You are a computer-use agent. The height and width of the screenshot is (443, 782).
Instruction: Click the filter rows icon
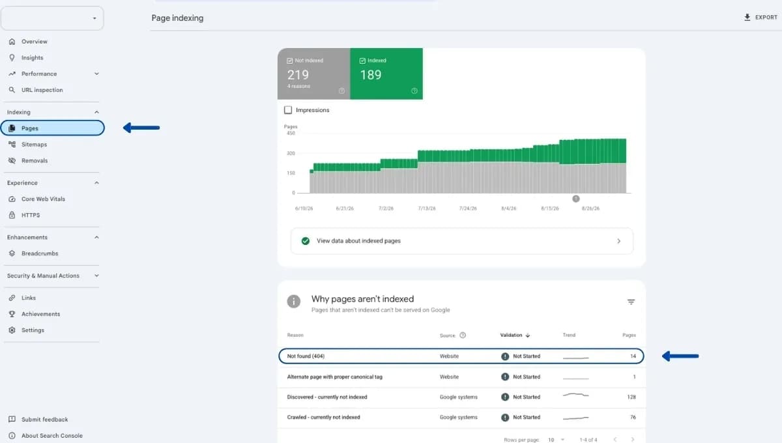[631, 302]
